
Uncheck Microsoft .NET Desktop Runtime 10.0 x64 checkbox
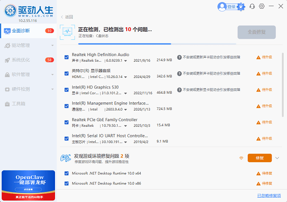[x=66, y=173]
